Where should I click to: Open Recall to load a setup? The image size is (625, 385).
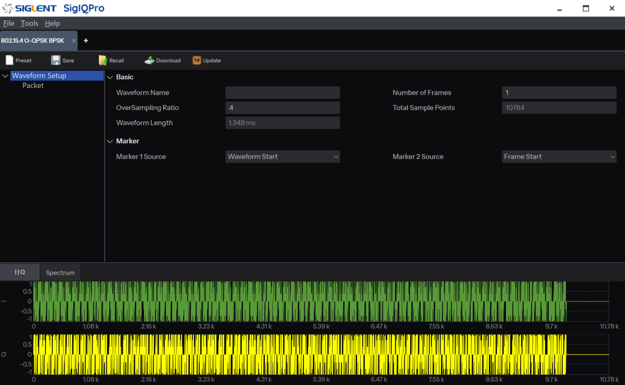[110, 60]
